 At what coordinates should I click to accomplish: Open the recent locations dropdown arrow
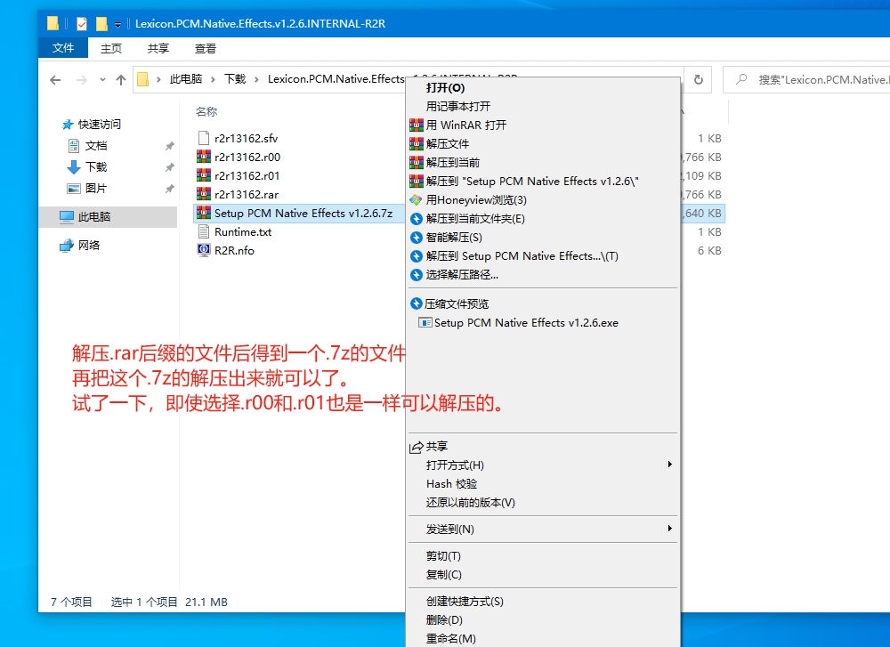(102, 80)
